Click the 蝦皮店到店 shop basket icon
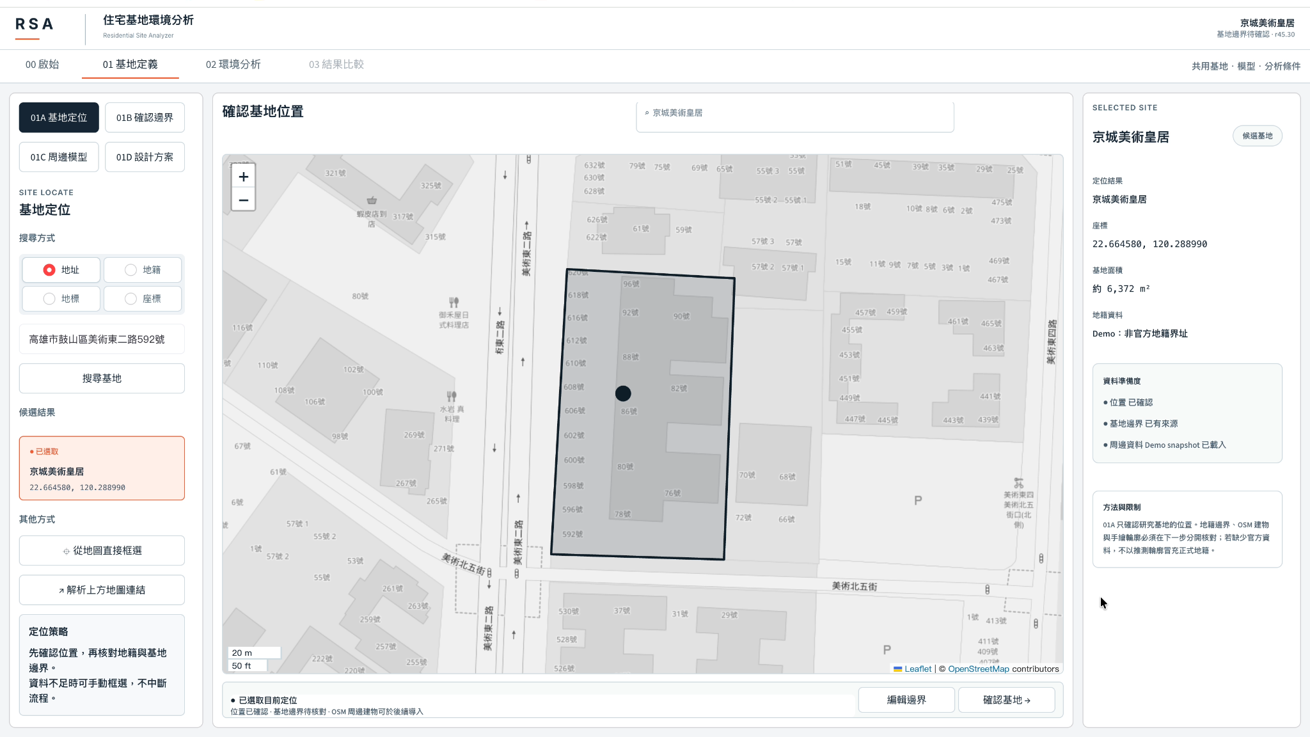 point(372,201)
